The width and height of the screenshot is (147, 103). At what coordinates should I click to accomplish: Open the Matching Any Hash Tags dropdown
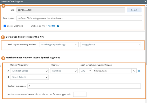59,45
